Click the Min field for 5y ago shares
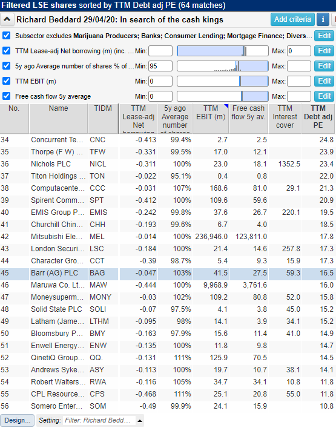Viewport: 336px width, 428px height. 160,66
